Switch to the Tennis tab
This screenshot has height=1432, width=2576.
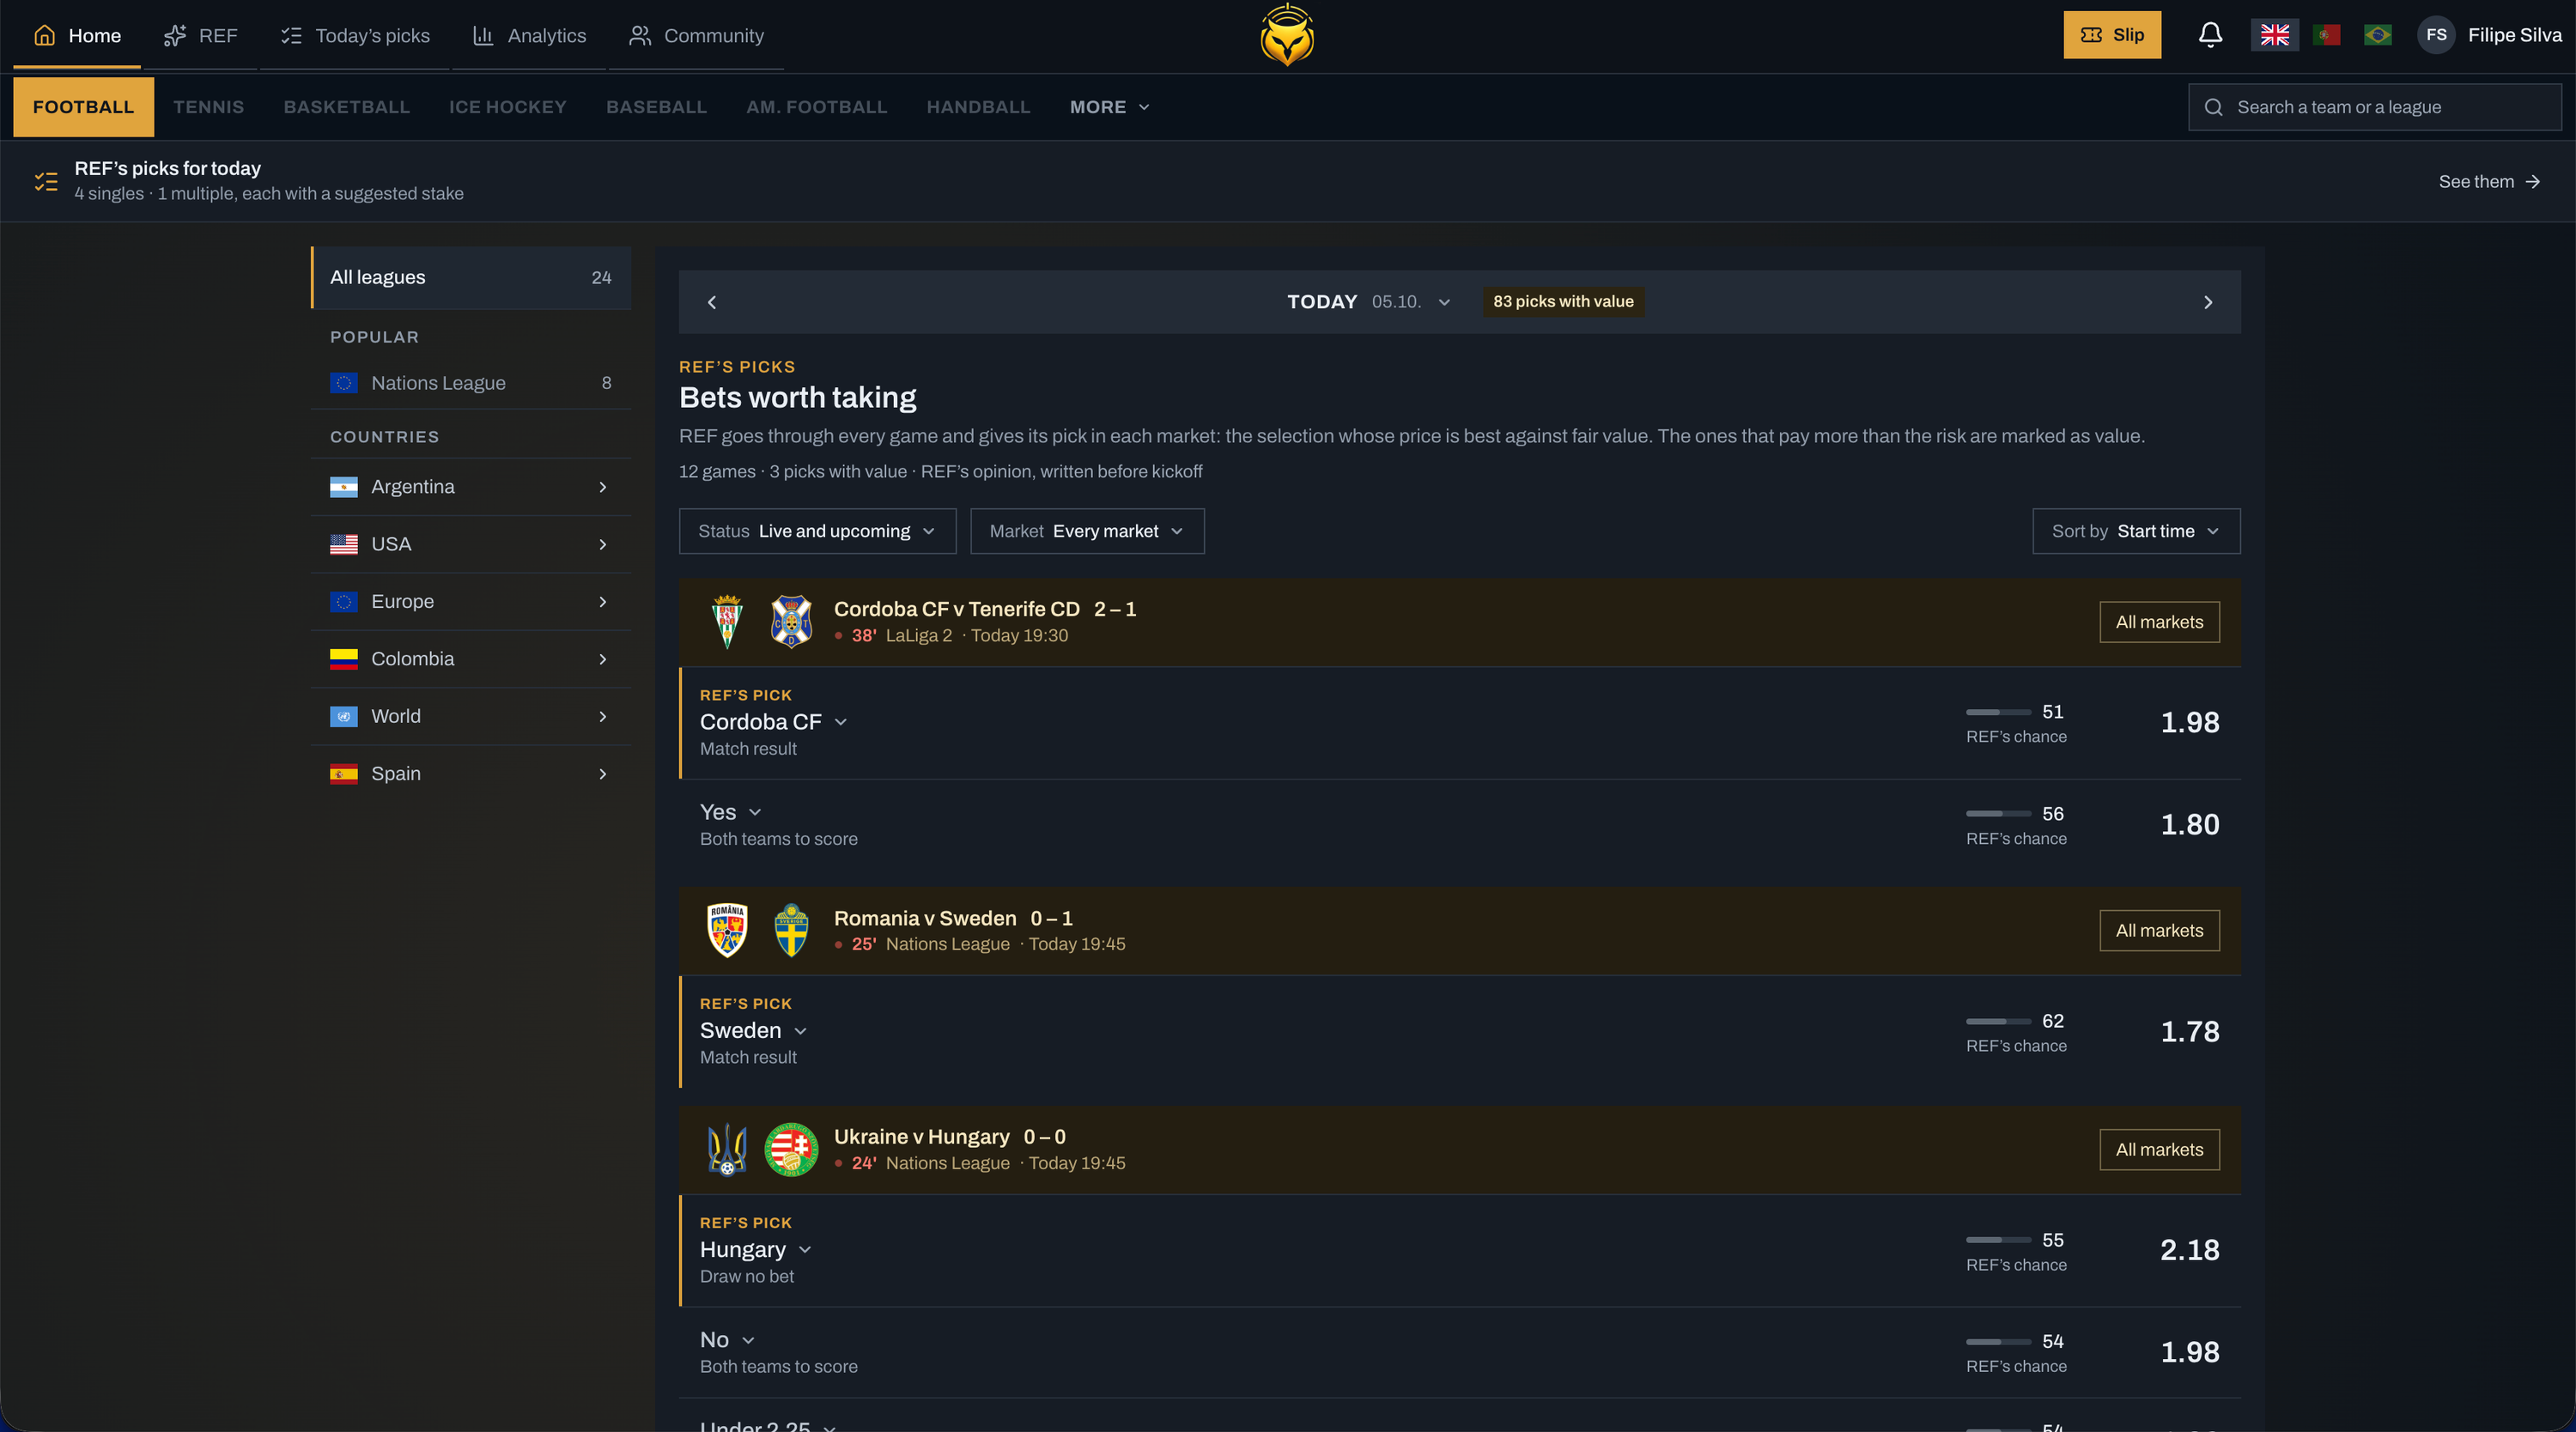(x=208, y=107)
